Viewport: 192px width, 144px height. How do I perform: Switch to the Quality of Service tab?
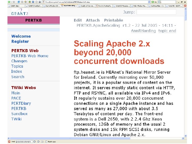pyautogui.click(x=87, y=6)
